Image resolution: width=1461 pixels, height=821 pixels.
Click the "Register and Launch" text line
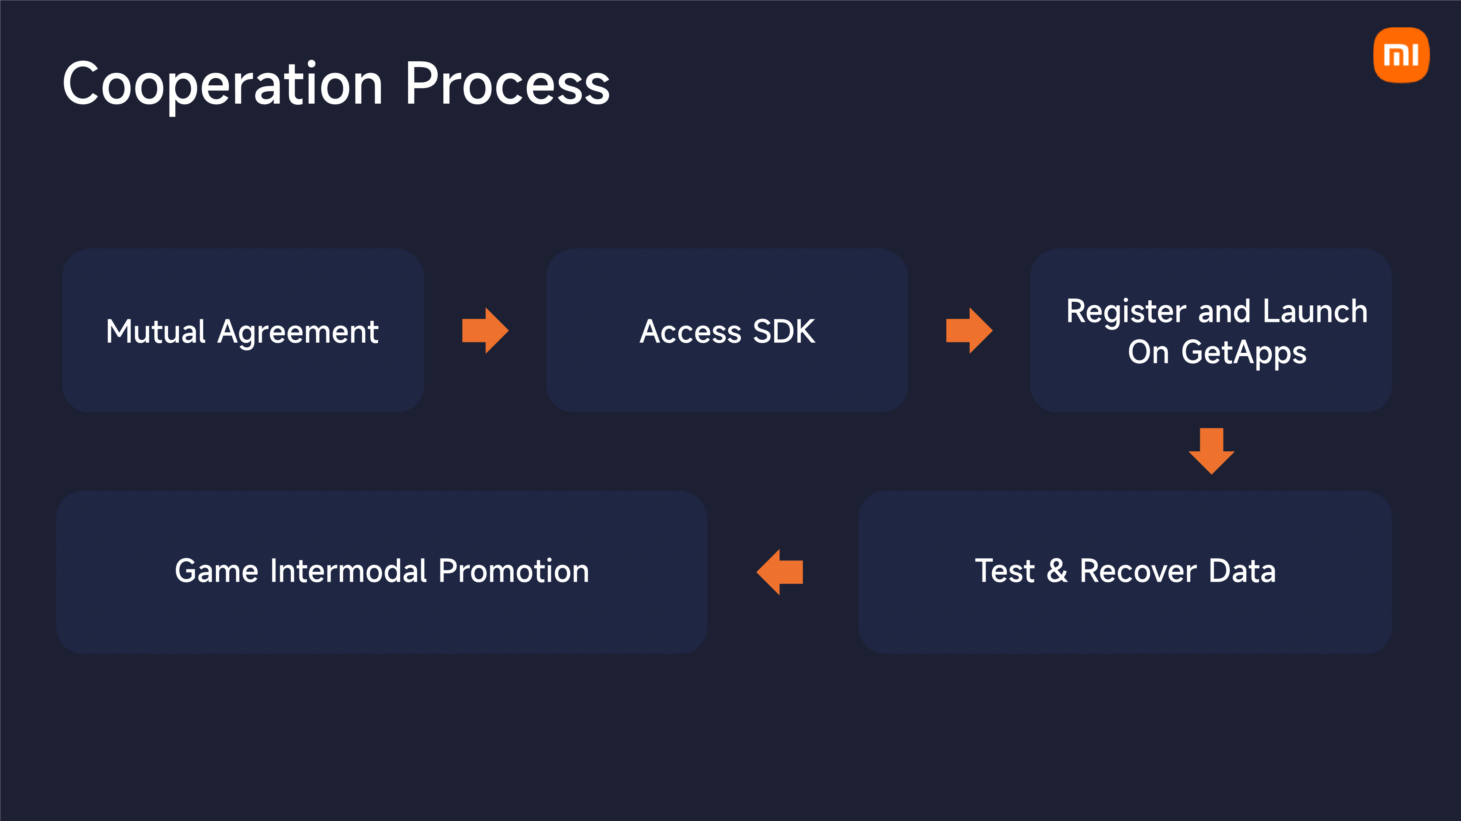tap(1217, 311)
